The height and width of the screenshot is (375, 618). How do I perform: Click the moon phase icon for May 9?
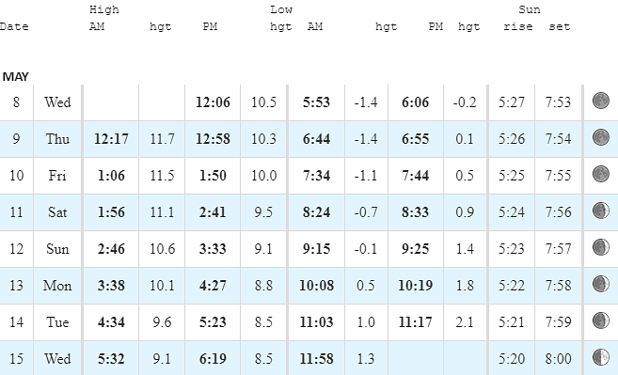coord(601,137)
